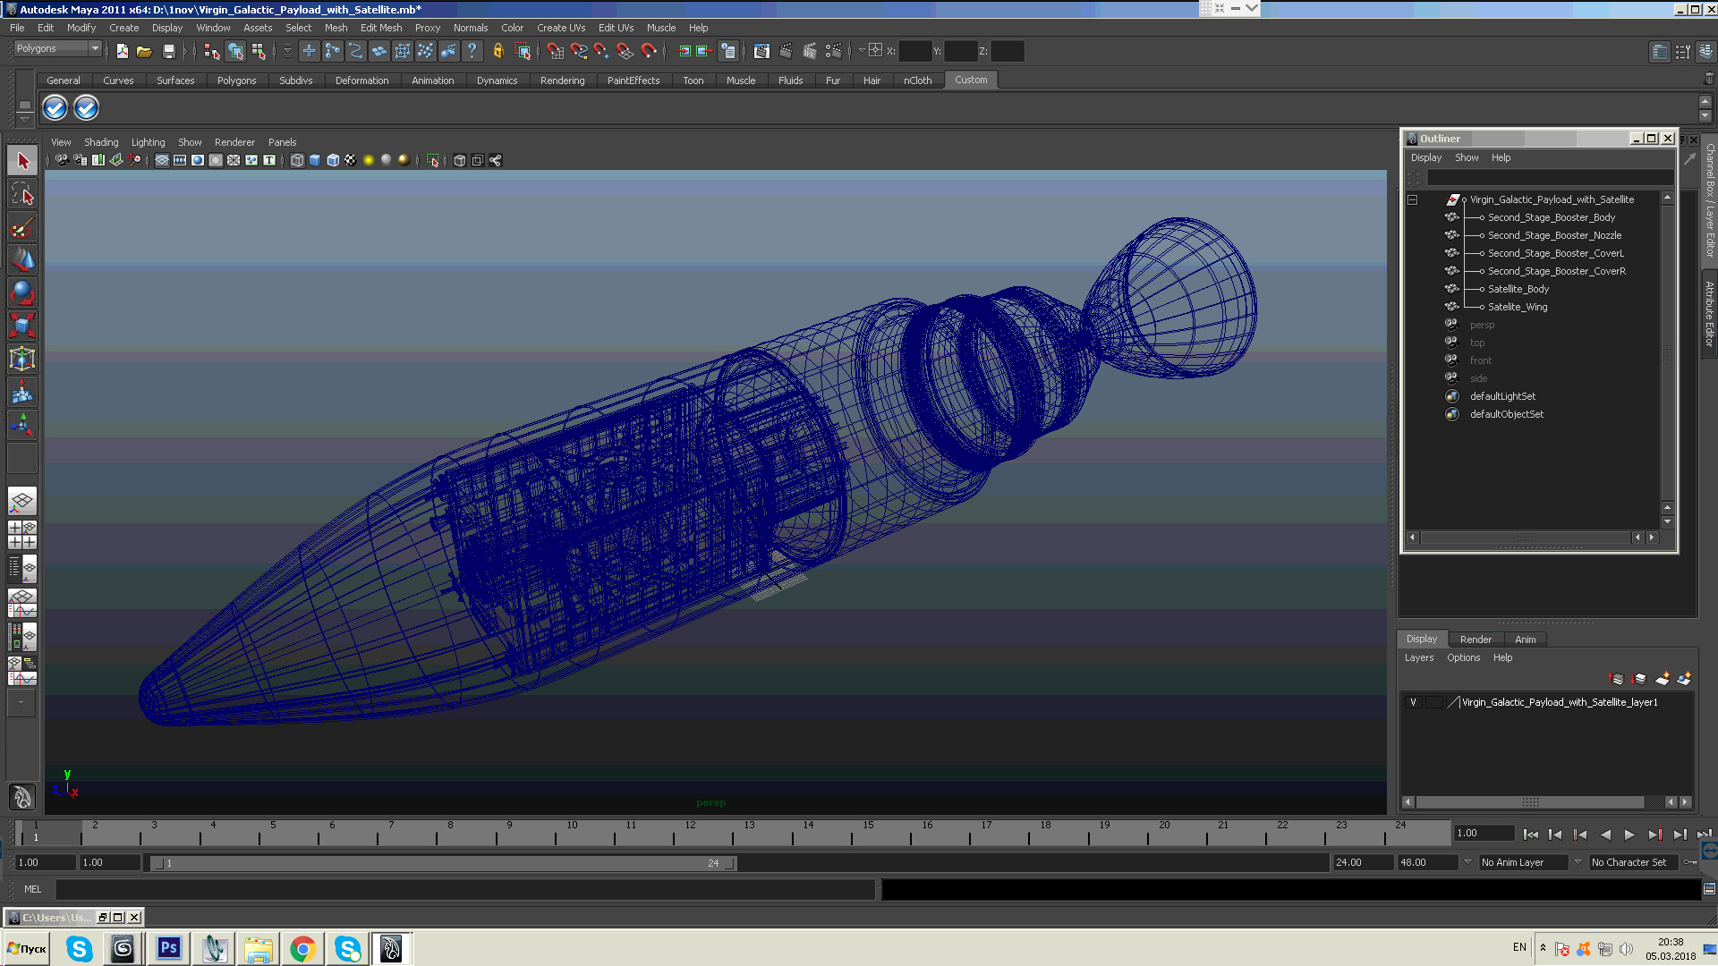Select the arrow Select tool
This screenshot has width=1718, height=966.
click(22, 161)
